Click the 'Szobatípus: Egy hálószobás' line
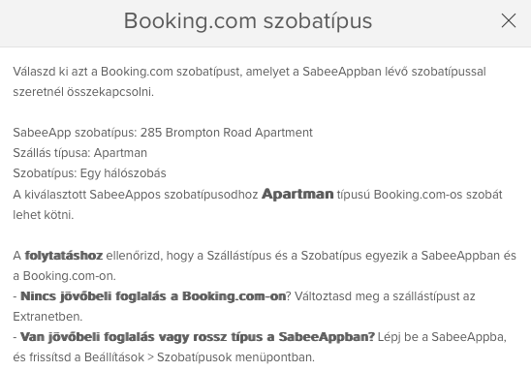This screenshot has width=531, height=371. coord(89,173)
